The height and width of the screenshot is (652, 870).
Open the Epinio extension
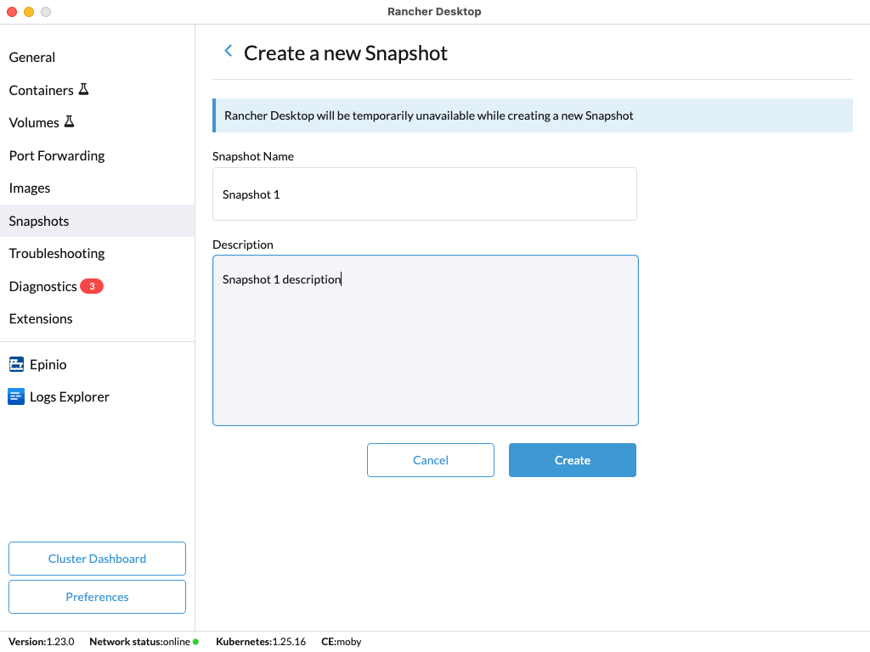coord(97,364)
